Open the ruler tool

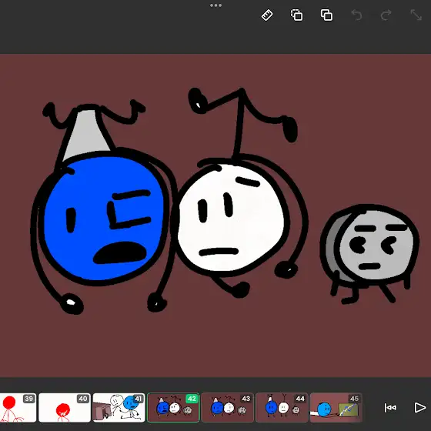click(267, 15)
